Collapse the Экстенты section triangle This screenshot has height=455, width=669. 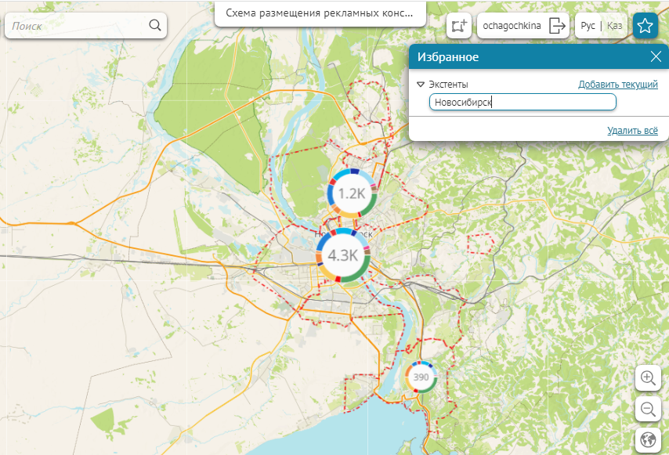point(421,85)
